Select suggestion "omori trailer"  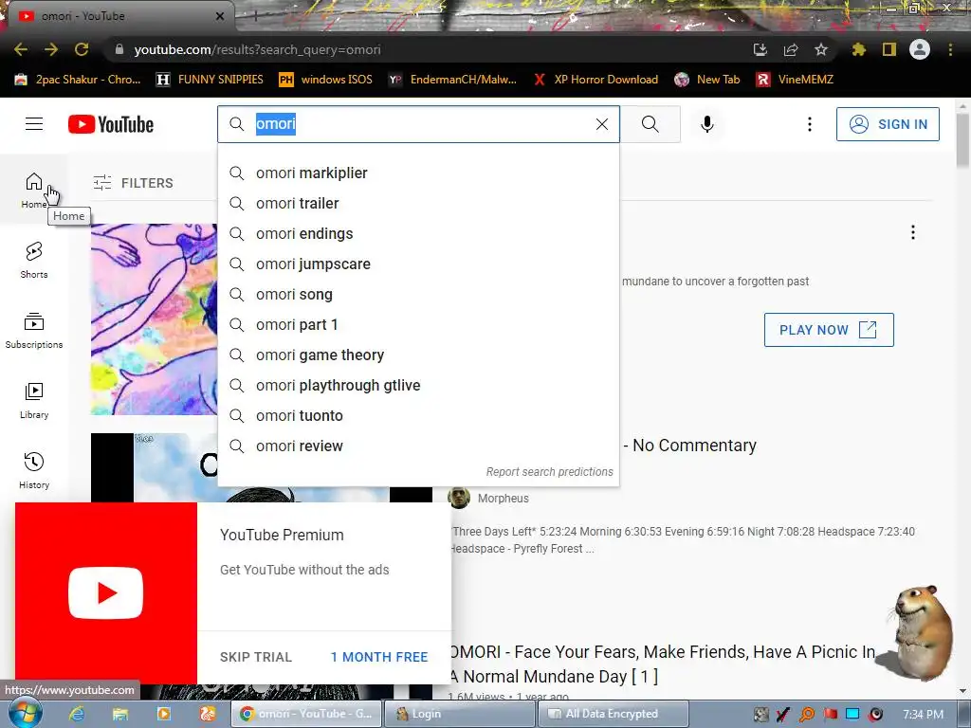(x=418, y=203)
